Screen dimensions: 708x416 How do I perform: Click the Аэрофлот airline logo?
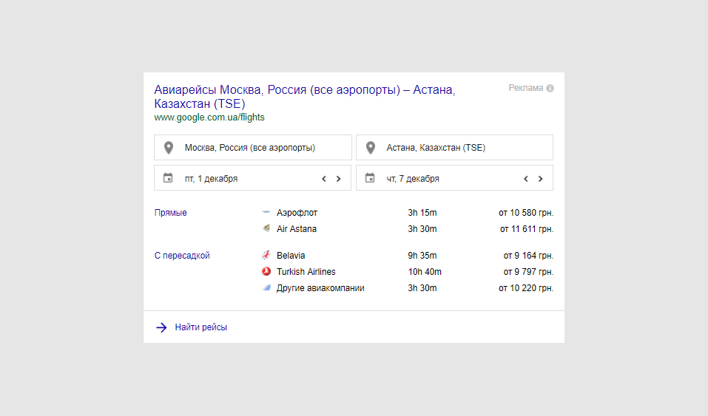coord(266,211)
